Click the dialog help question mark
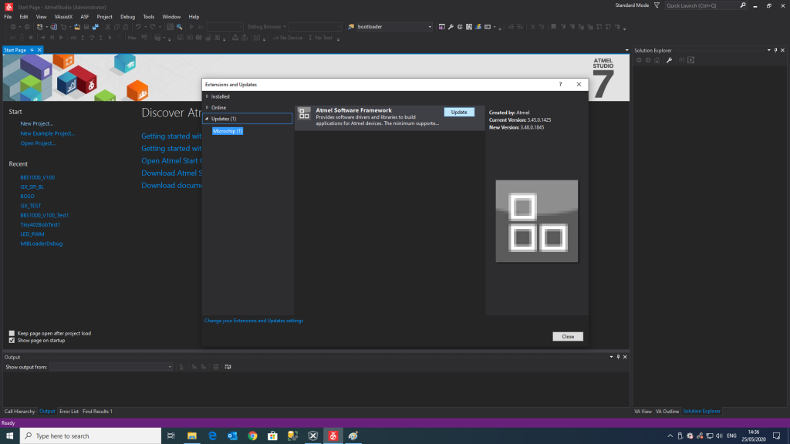The image size is (790, 444). pyautogui.click(x=560, y=85)
